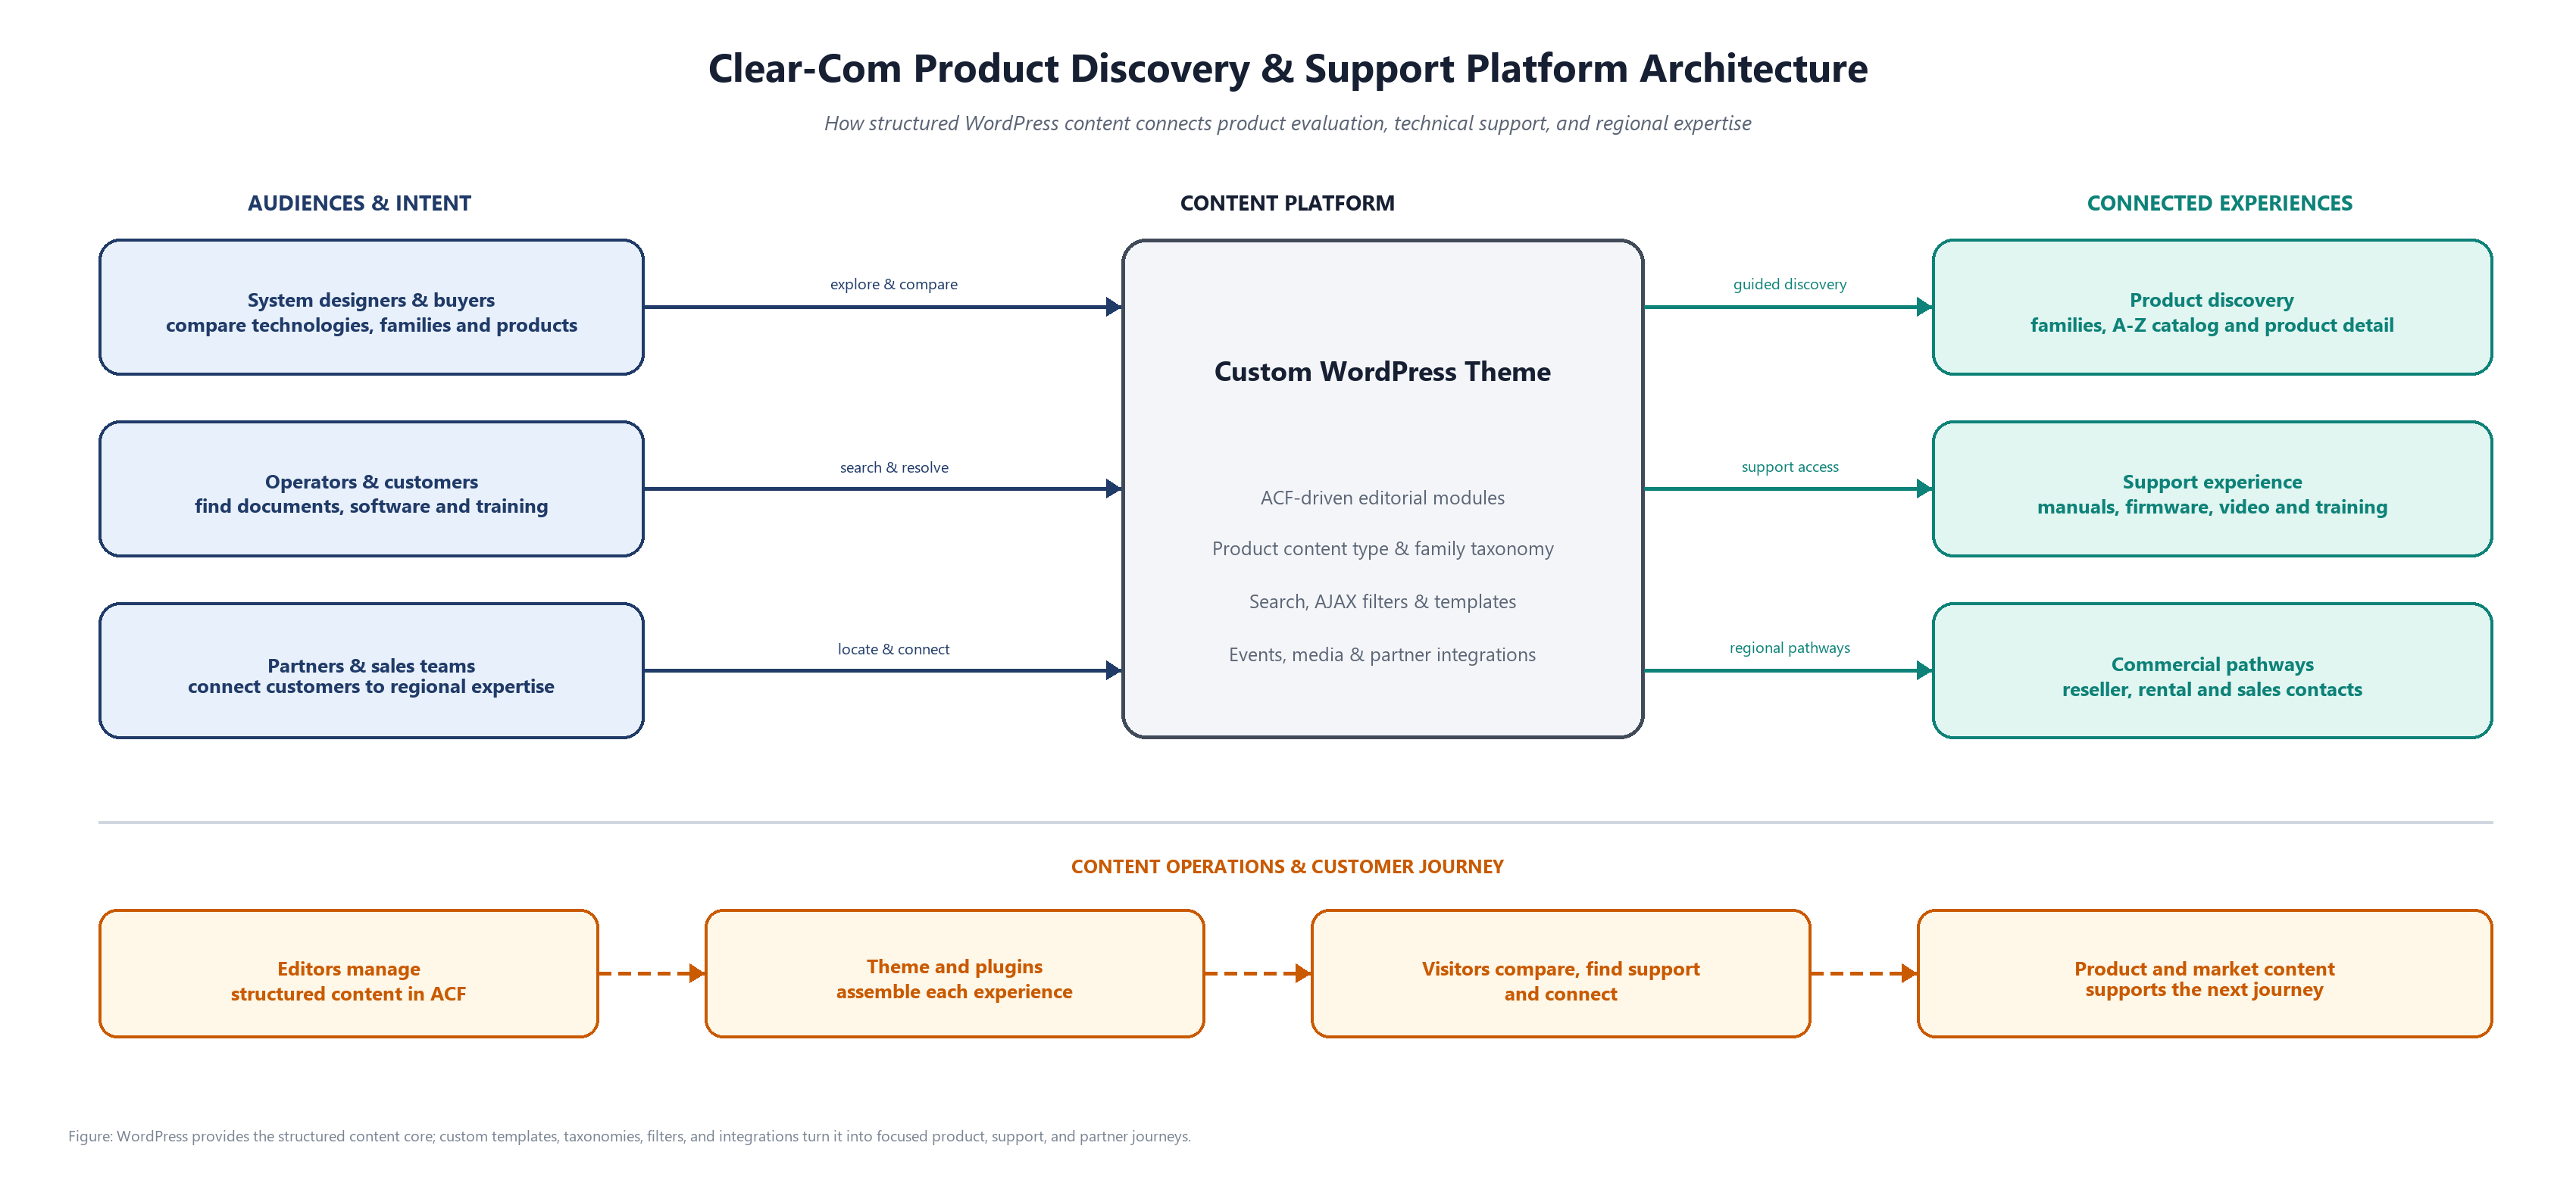The height and width of the screenshot is (1177, 2576).
Task: Click 'ACF-driven editorial modules' text
Action: pos(1382,498)
